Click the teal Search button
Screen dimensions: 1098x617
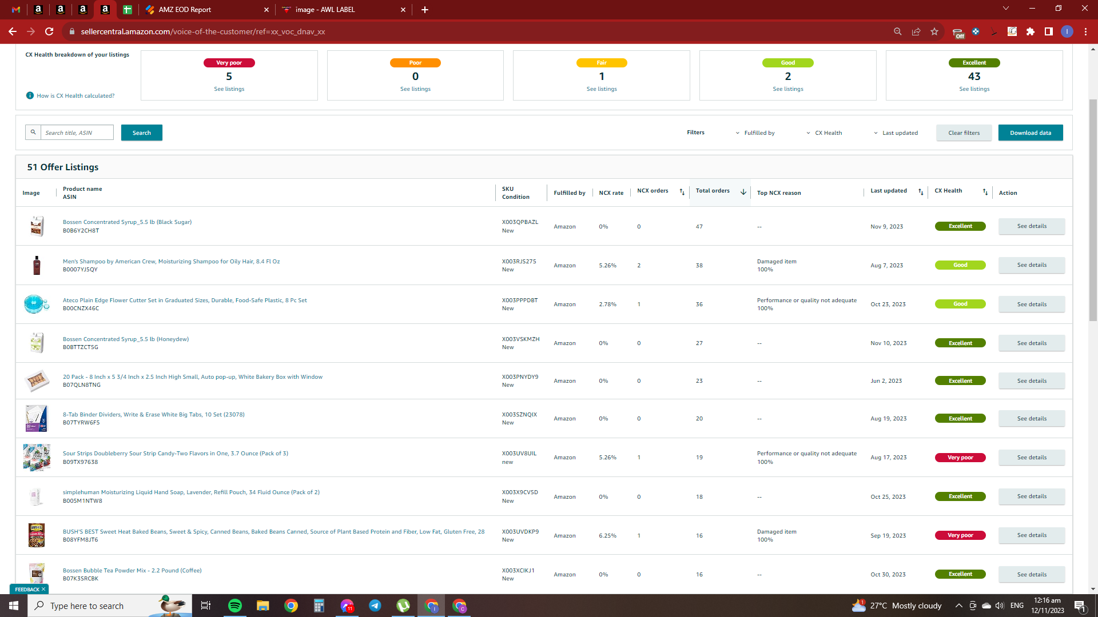tap(142, 133)
